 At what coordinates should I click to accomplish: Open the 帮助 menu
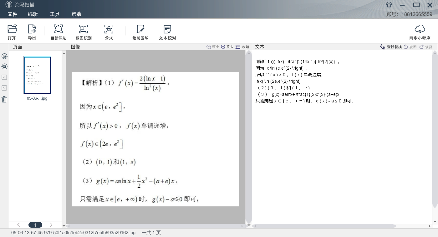point(76,14)
